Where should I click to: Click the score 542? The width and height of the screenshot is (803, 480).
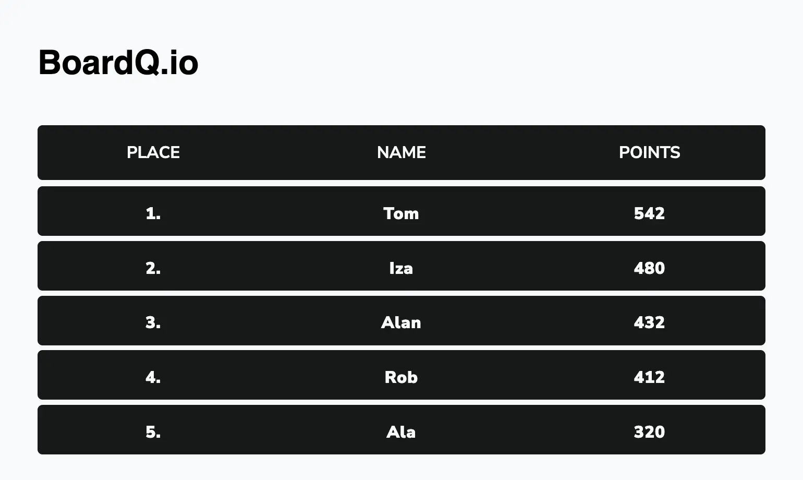pyautogui.click(x=649, y=213)
